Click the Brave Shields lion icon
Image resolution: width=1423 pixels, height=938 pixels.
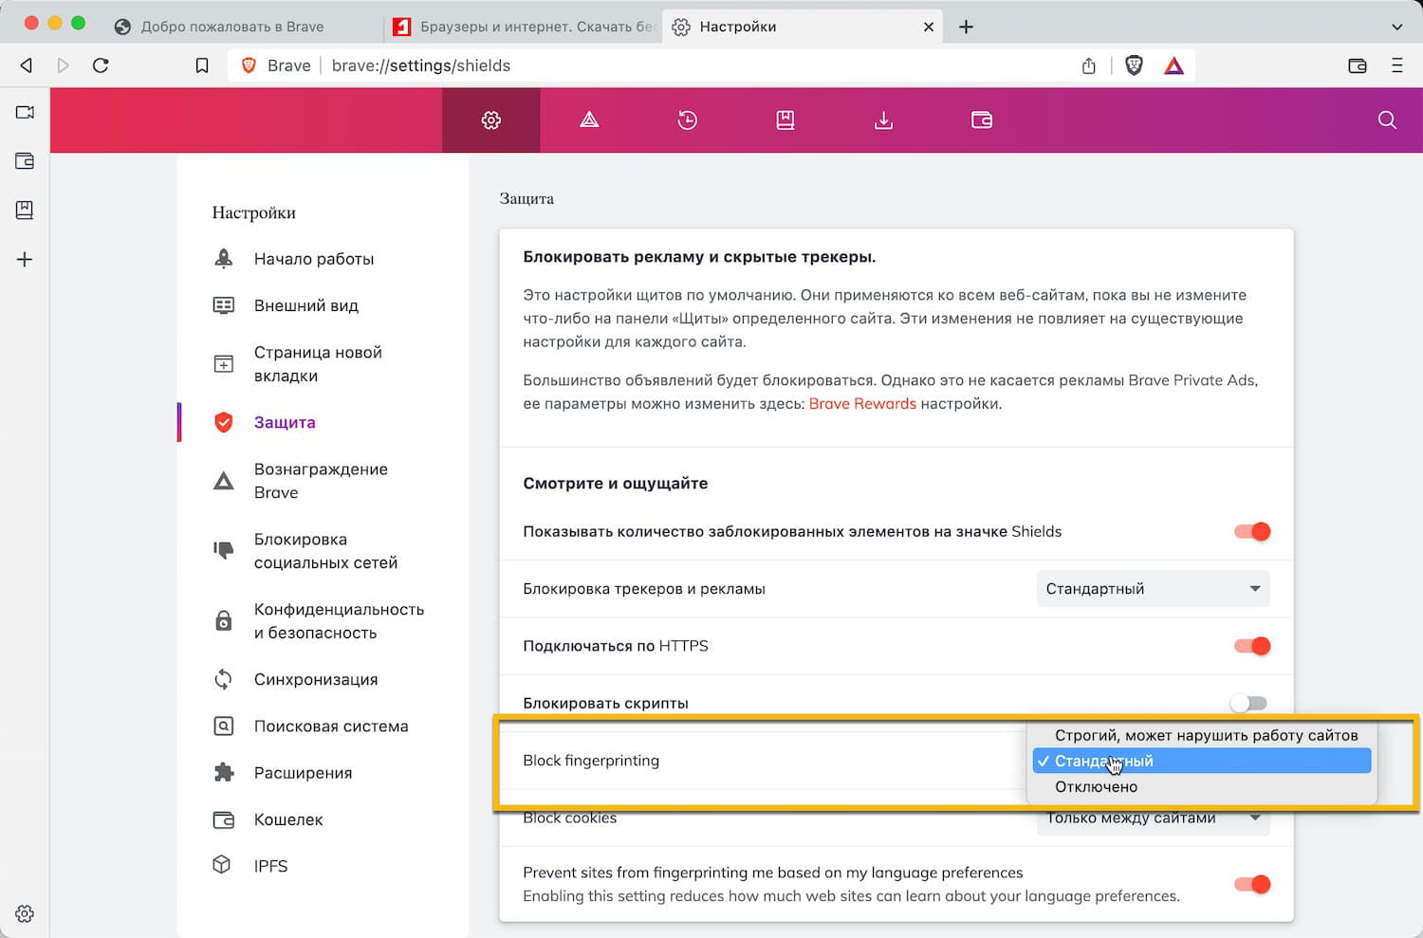[1134, 65]
